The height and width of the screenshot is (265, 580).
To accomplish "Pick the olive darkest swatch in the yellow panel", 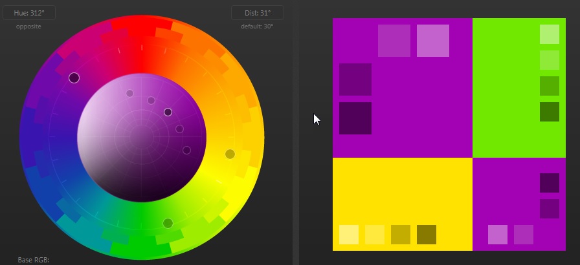I will click(x=427, y=235).
